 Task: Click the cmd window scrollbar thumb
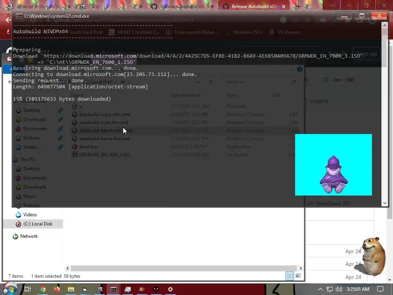pyautogui.click(x=385, y=31)
